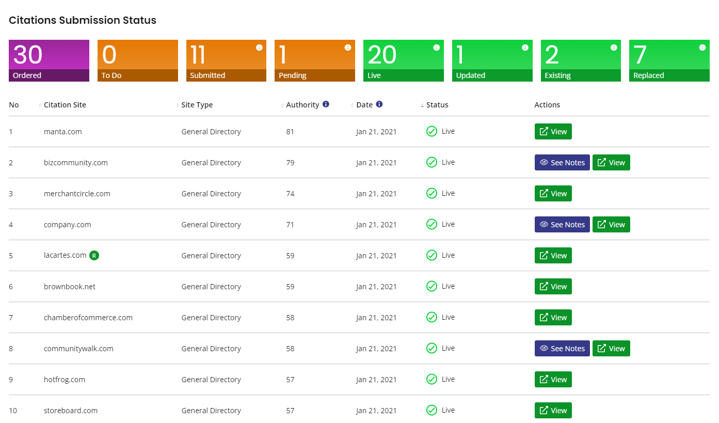Click the storeboard.com site name
Viewport: 719px width, 423px height.
[71, 411]
